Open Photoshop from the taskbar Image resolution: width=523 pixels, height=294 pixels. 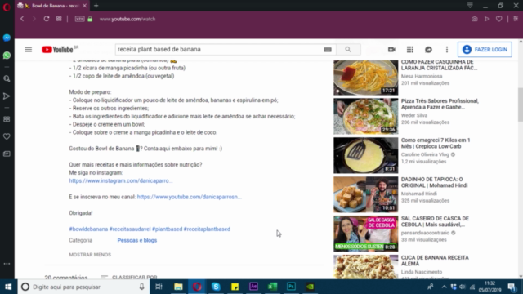pos(291,287)
